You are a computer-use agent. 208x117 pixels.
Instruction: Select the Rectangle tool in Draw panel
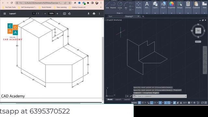(130, 3)
